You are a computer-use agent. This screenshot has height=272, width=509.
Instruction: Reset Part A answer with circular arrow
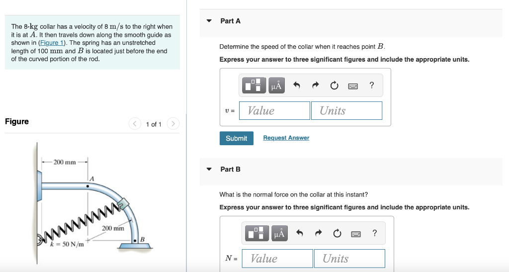pos(334,86)
